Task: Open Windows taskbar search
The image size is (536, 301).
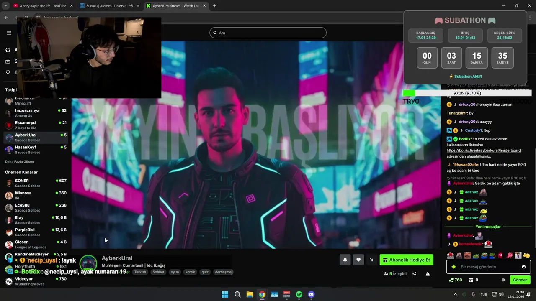Action: 237,294
